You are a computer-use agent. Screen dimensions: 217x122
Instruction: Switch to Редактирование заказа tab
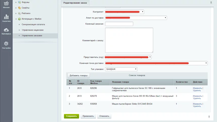pos(75,3)
